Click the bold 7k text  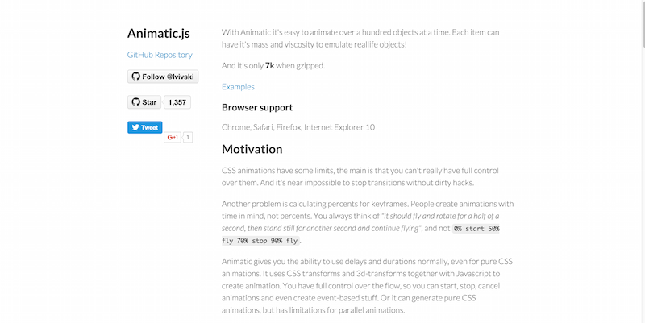(x=270, y=65)
